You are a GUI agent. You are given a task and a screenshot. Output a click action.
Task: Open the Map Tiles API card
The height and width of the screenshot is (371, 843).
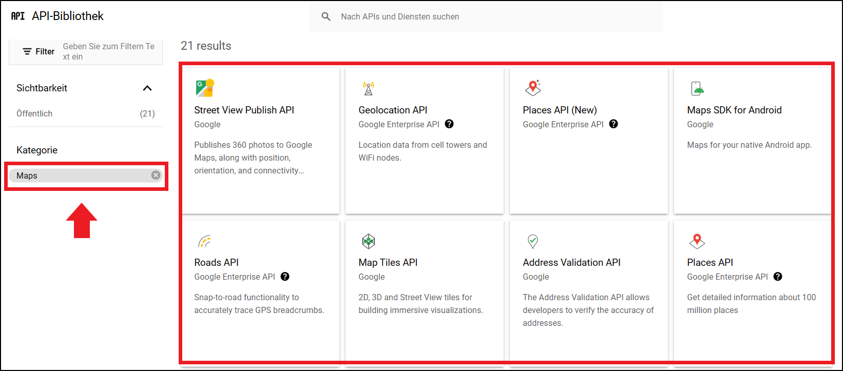tap(425, 291)
